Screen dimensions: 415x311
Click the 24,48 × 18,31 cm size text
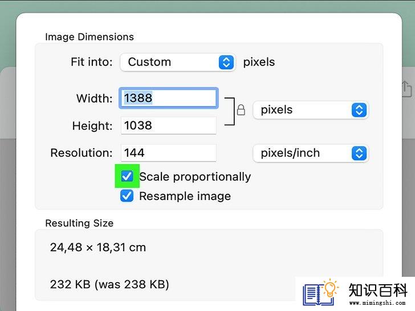(98, 247)
